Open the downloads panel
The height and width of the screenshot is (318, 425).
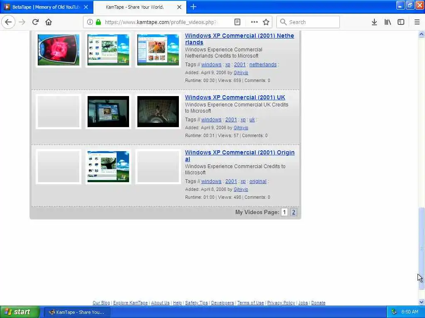[374, 22]
